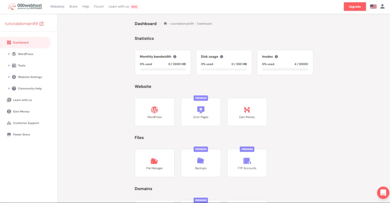This screenshot has width=390, height=203.
Task: Open the Earn Money card Hostinger icon
Action: 247,110
